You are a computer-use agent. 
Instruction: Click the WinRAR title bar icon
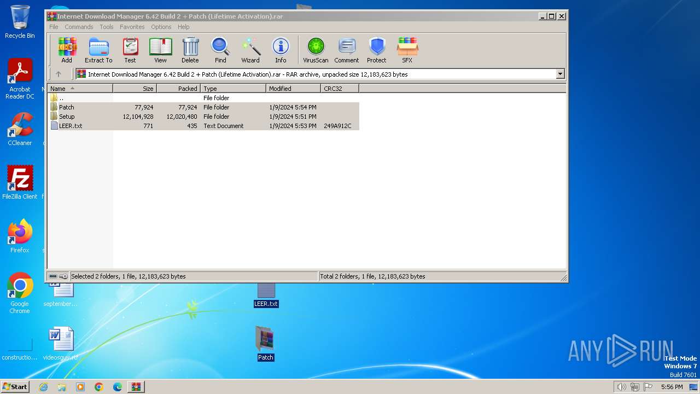[x=52, y=16]
